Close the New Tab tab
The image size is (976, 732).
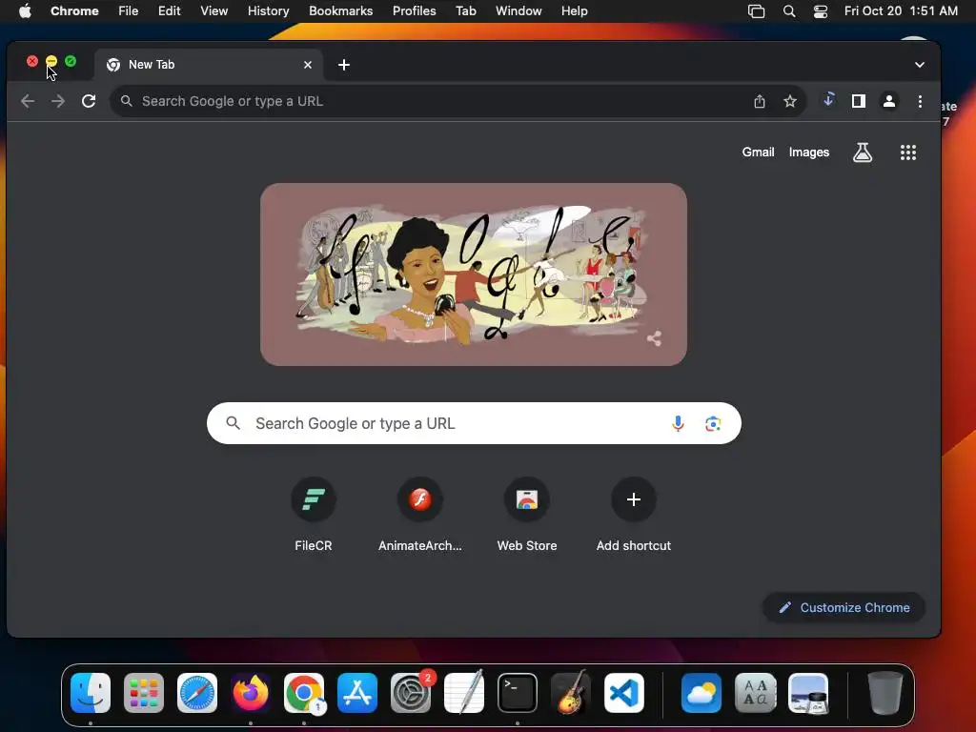point(308,65)
